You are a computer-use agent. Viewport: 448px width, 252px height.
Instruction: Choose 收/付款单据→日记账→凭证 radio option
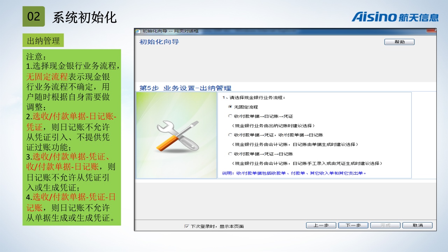coord(230,116)
